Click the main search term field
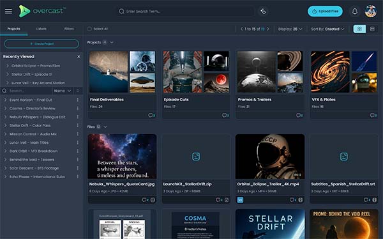 (x=186, y=12)
